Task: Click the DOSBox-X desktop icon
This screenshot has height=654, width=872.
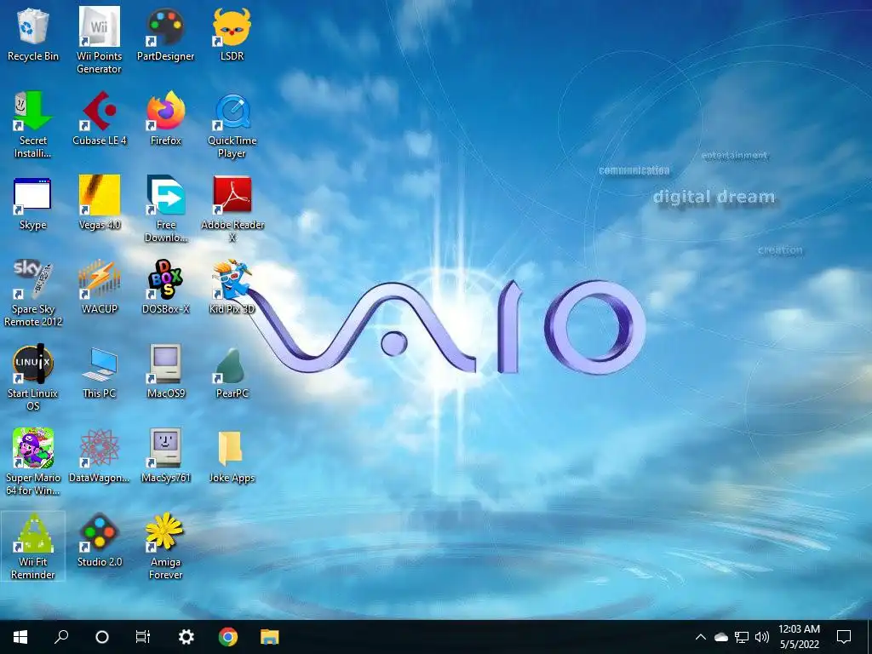Action: click(165, 279)
